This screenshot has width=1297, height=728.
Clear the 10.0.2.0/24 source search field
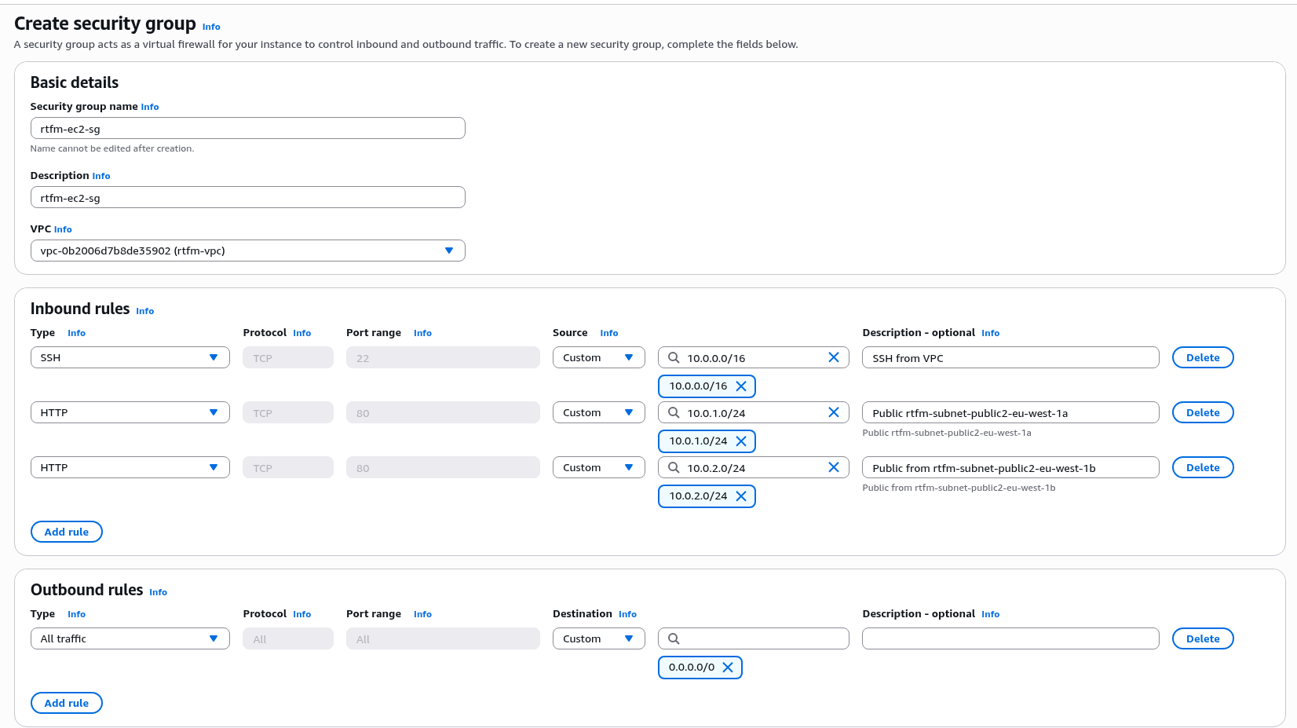click(833, 467)
